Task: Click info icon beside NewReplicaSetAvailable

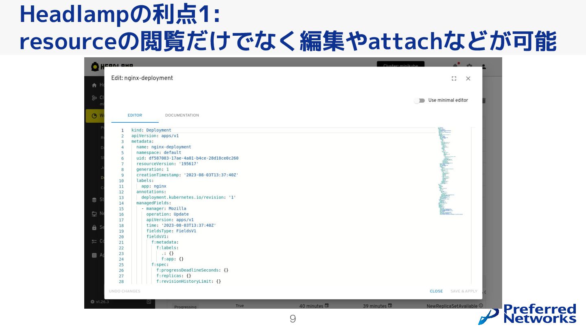Action: (x=481, y=306)
